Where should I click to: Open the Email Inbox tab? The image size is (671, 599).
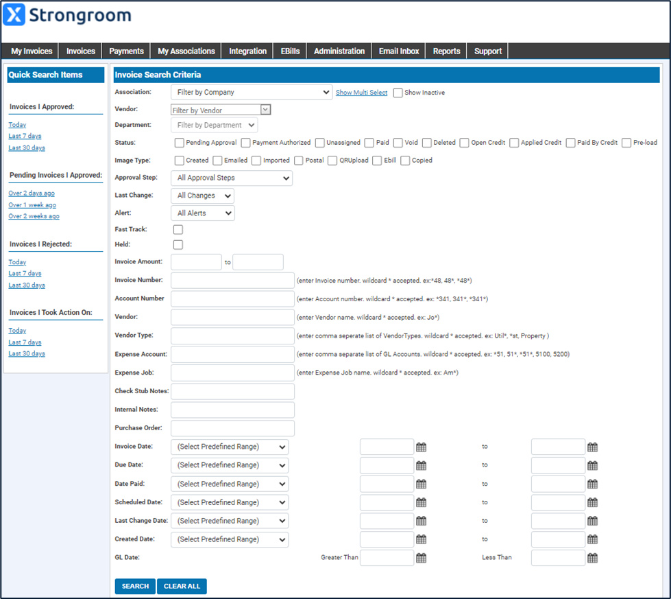398,51
